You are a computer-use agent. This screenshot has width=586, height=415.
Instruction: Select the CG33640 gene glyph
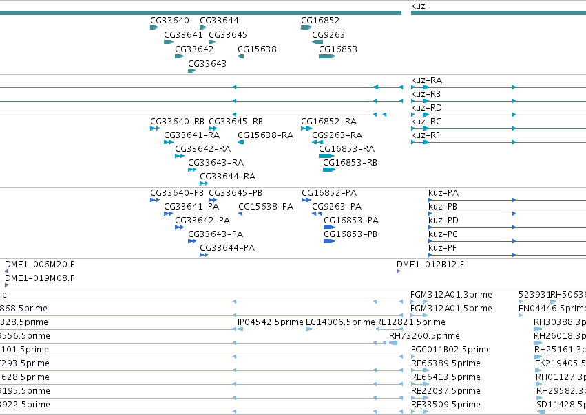pos(154,27)
